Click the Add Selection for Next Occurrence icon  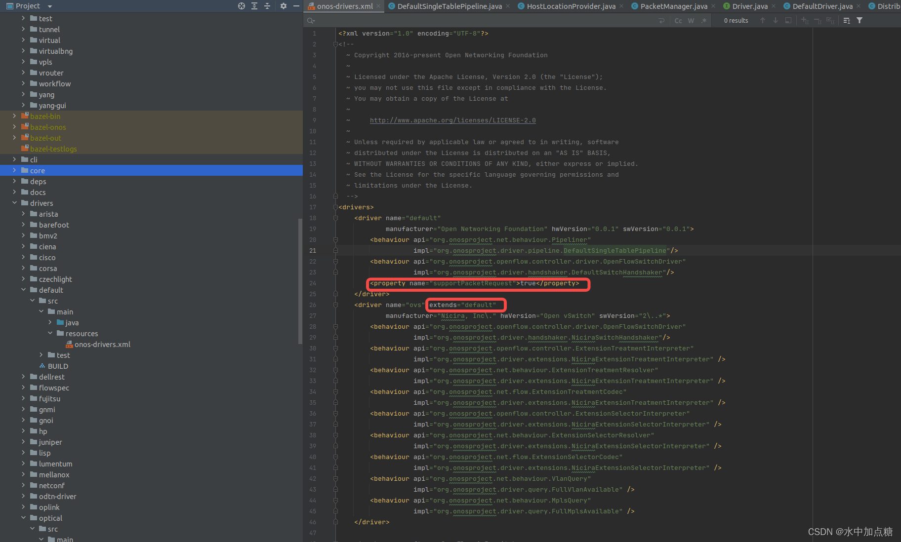pos(805,20)
